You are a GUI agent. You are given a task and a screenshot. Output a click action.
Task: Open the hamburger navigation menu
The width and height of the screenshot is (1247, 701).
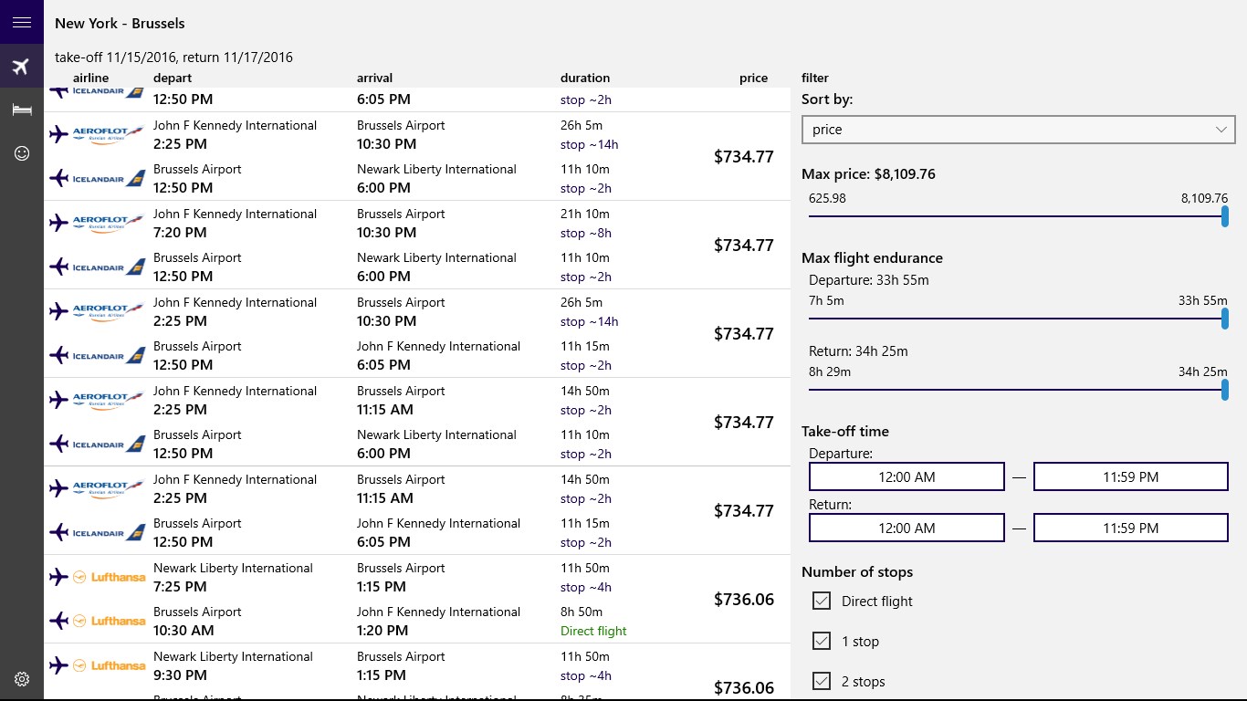pyautogui.click(x=22, y=23)
